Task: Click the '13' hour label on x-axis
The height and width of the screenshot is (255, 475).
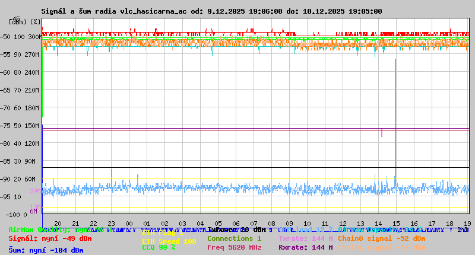Action: 360,224
